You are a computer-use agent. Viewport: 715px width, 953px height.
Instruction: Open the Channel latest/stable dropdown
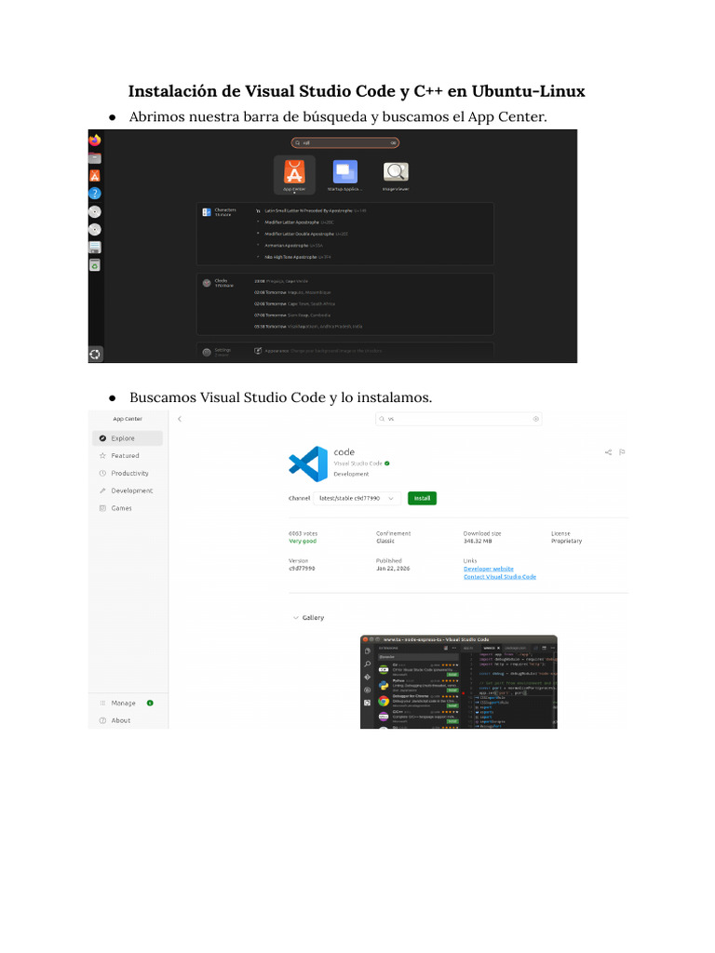pyautogui.click(x=357, y=499)
